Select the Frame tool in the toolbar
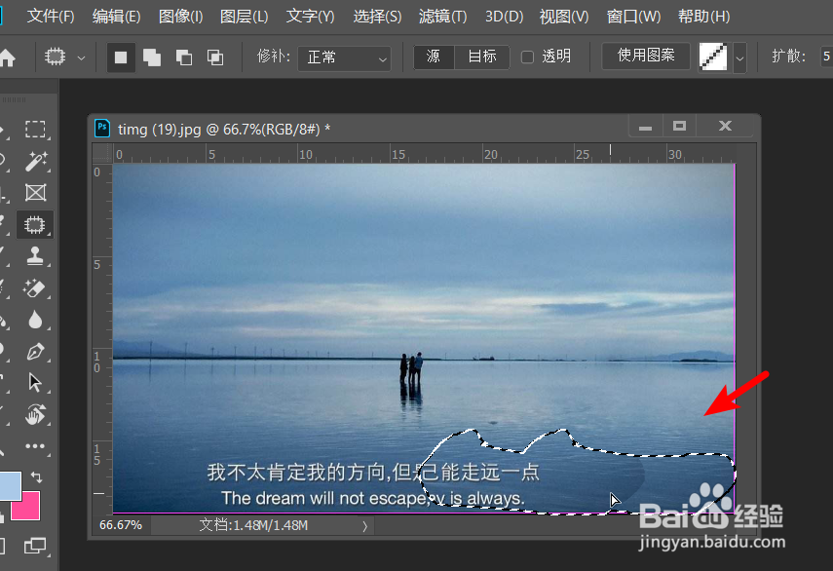The image size is (833, 571). pos(35,193)
